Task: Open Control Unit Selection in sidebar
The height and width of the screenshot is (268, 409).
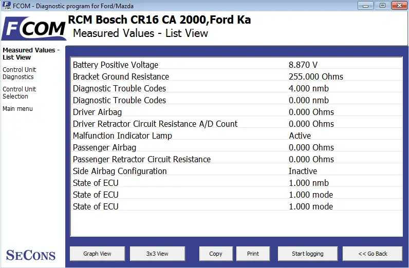Action: tap(20, 93)
